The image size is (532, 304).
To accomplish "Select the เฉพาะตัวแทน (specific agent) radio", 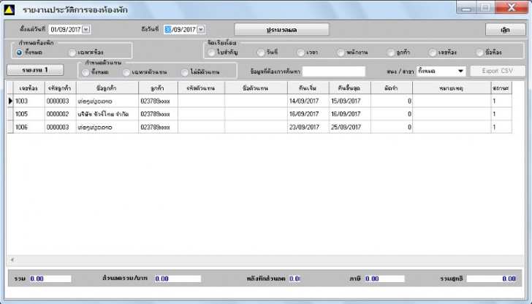I will [126, 72].
